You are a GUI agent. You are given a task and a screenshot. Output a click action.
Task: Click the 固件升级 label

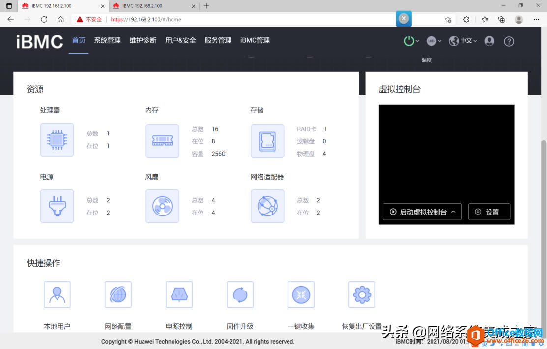click(240, 326)
